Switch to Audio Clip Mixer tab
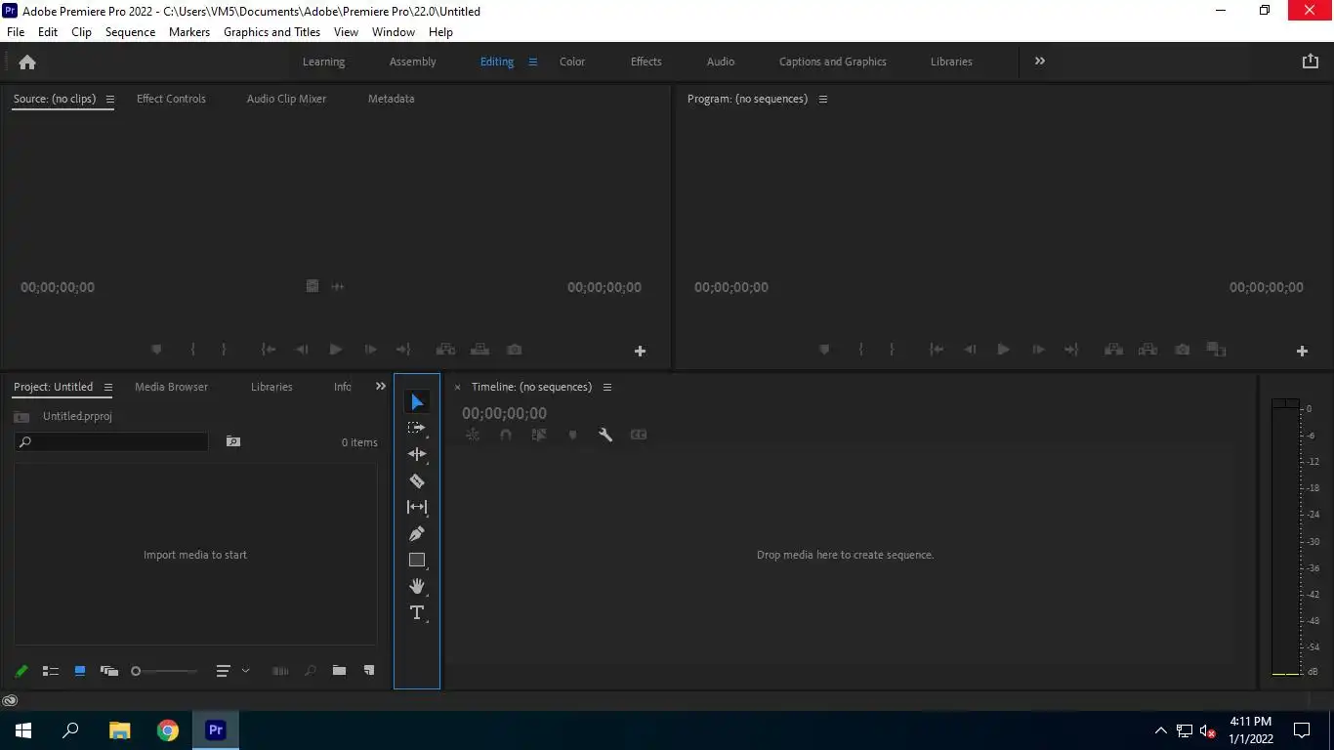The width and height of the screenshot is (1334, 750). click(286, 99)
